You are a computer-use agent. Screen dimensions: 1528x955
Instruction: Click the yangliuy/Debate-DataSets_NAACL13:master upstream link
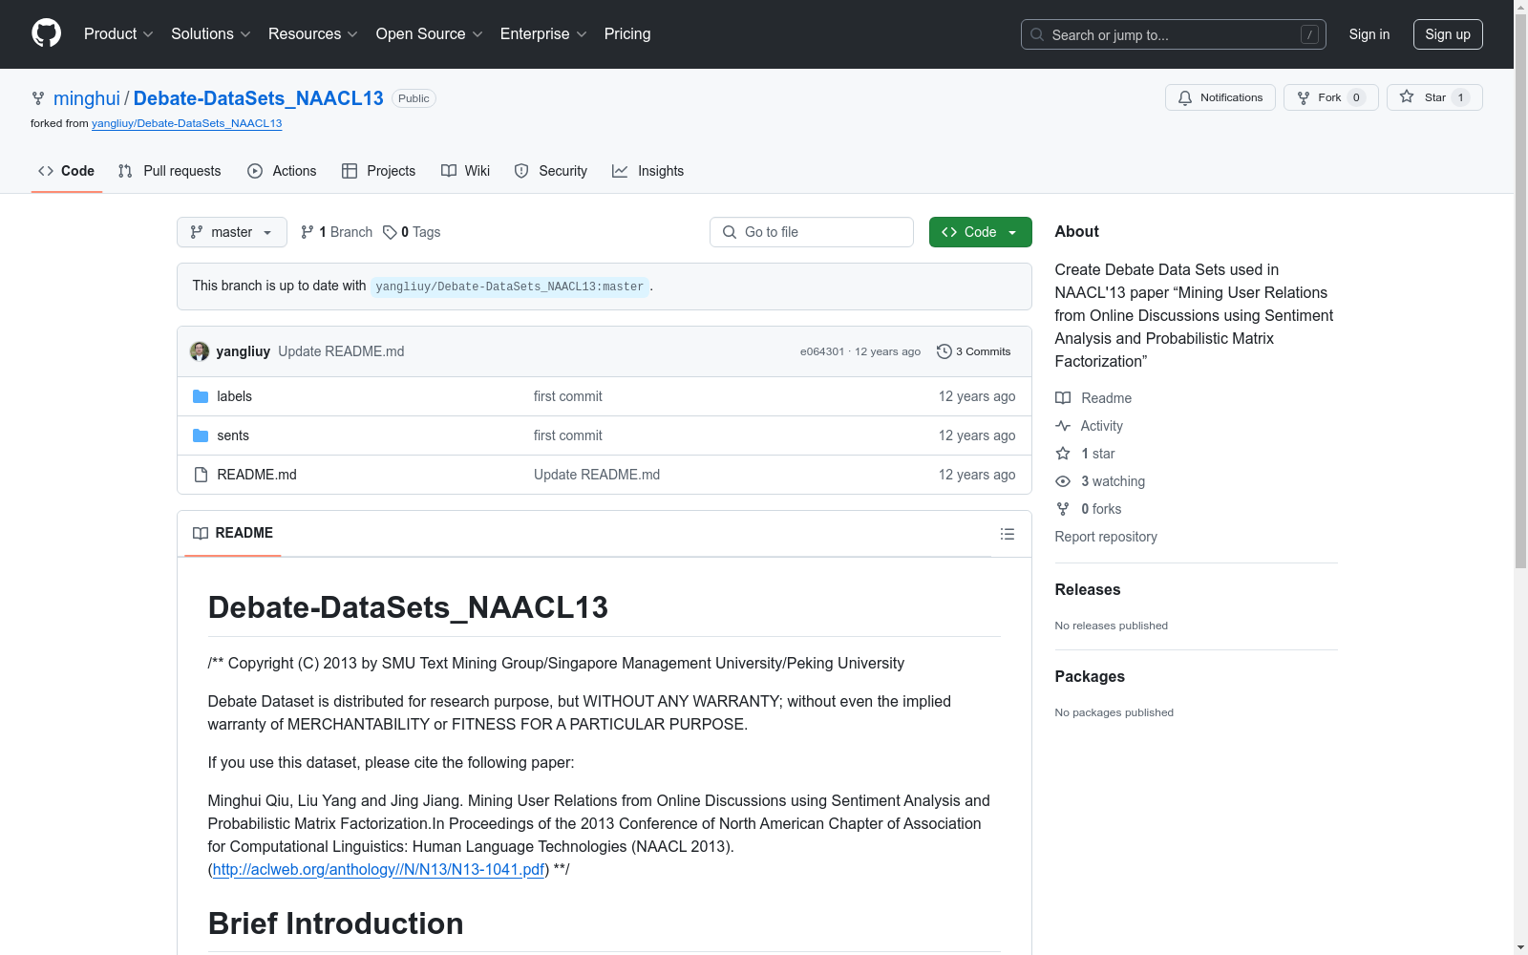click(x=510, y=286)
